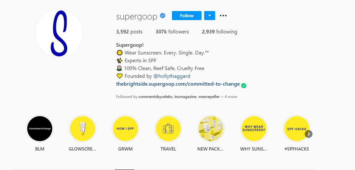The width and height of the screenshot is (355, 170).
Task: Follow the supergoop account
Action: [x=187, y=16]
